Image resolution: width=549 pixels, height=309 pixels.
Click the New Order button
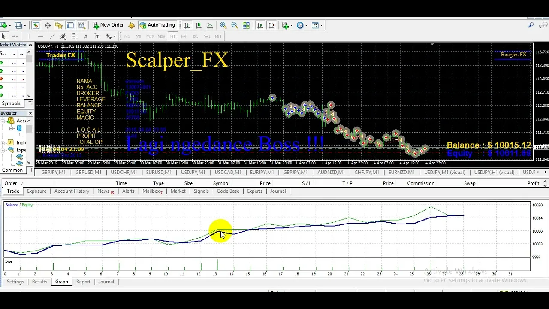coord(108,25)
